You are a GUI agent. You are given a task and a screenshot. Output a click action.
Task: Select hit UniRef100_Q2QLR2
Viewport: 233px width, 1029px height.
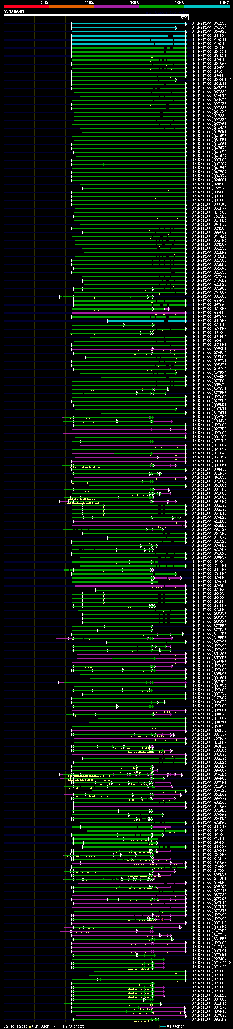pyautogui.click(x=209, y=253)
